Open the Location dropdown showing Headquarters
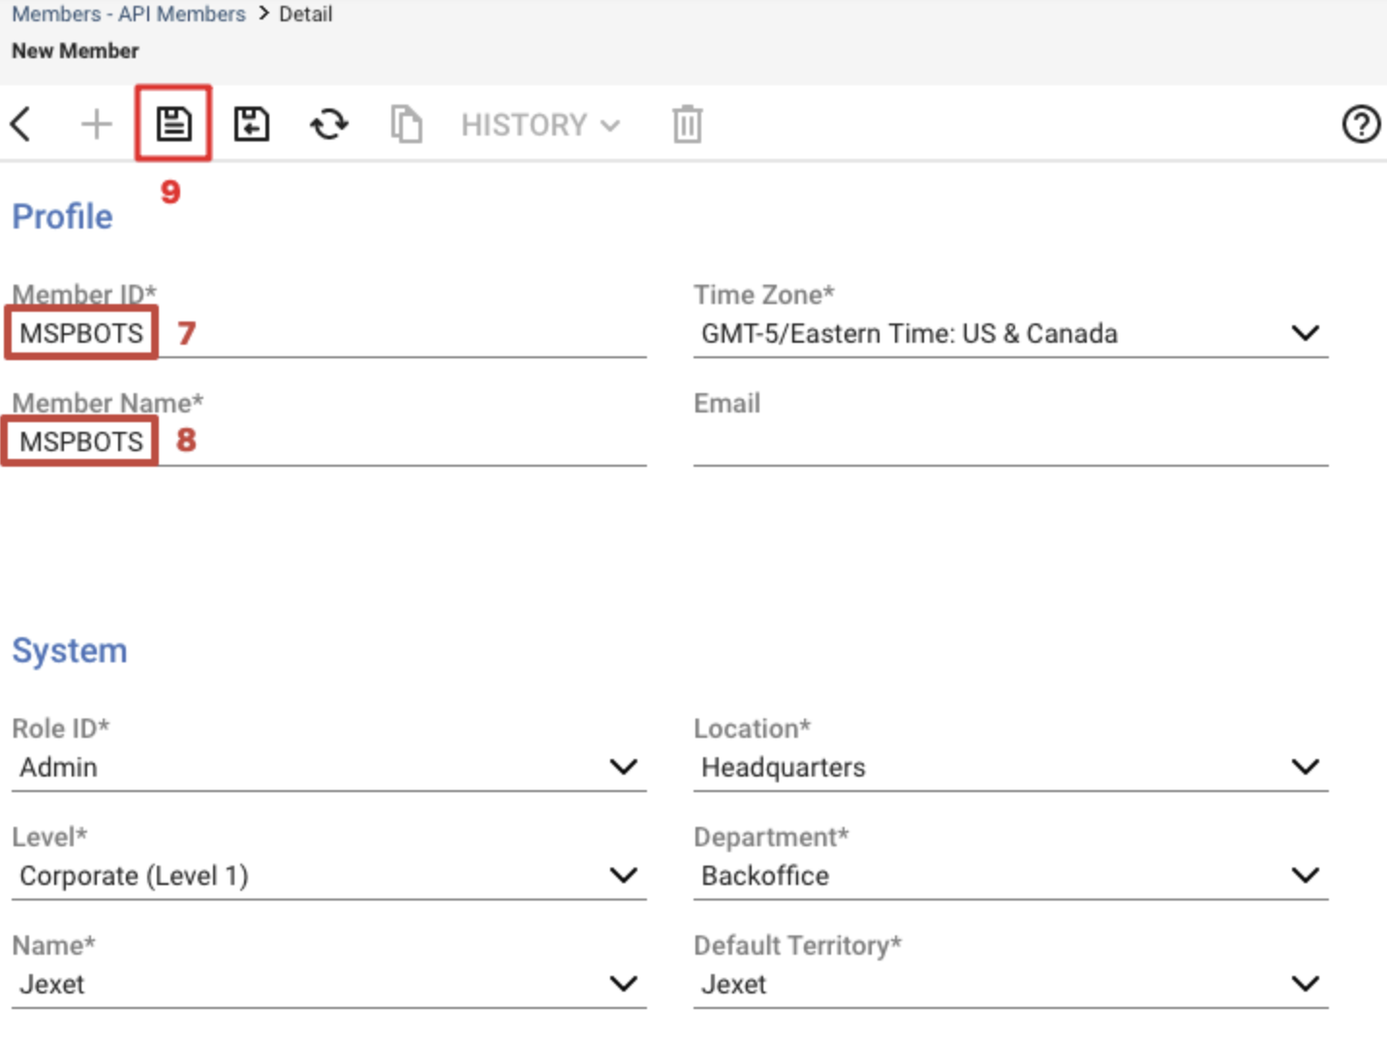The width and height of the screenshot is (1387, 1038). (1010, 767)
